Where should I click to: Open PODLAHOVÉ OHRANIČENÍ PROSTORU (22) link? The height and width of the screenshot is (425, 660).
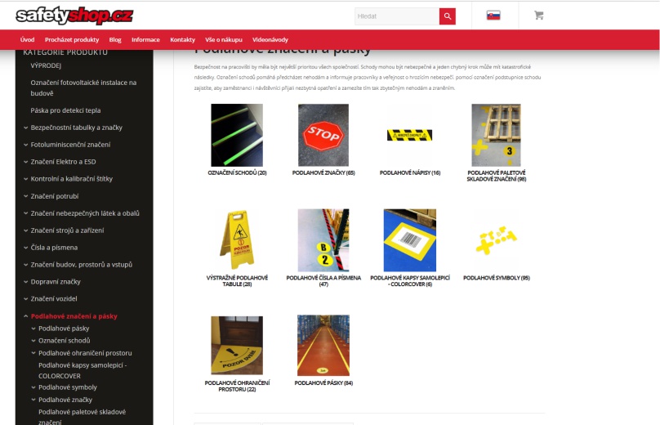pyautogui.click(x=237, y=386)
